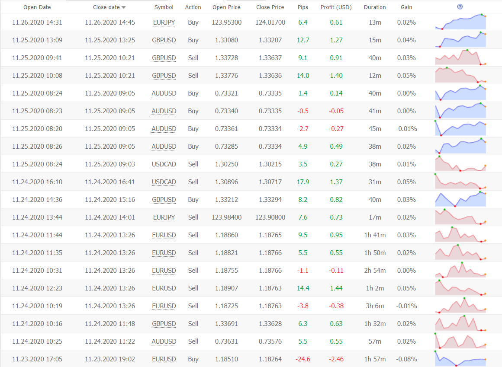502x367 pixels.
Task: Open EURUSD link for trade opened 11.23.2020 17:05
Action: click(164, 359)
